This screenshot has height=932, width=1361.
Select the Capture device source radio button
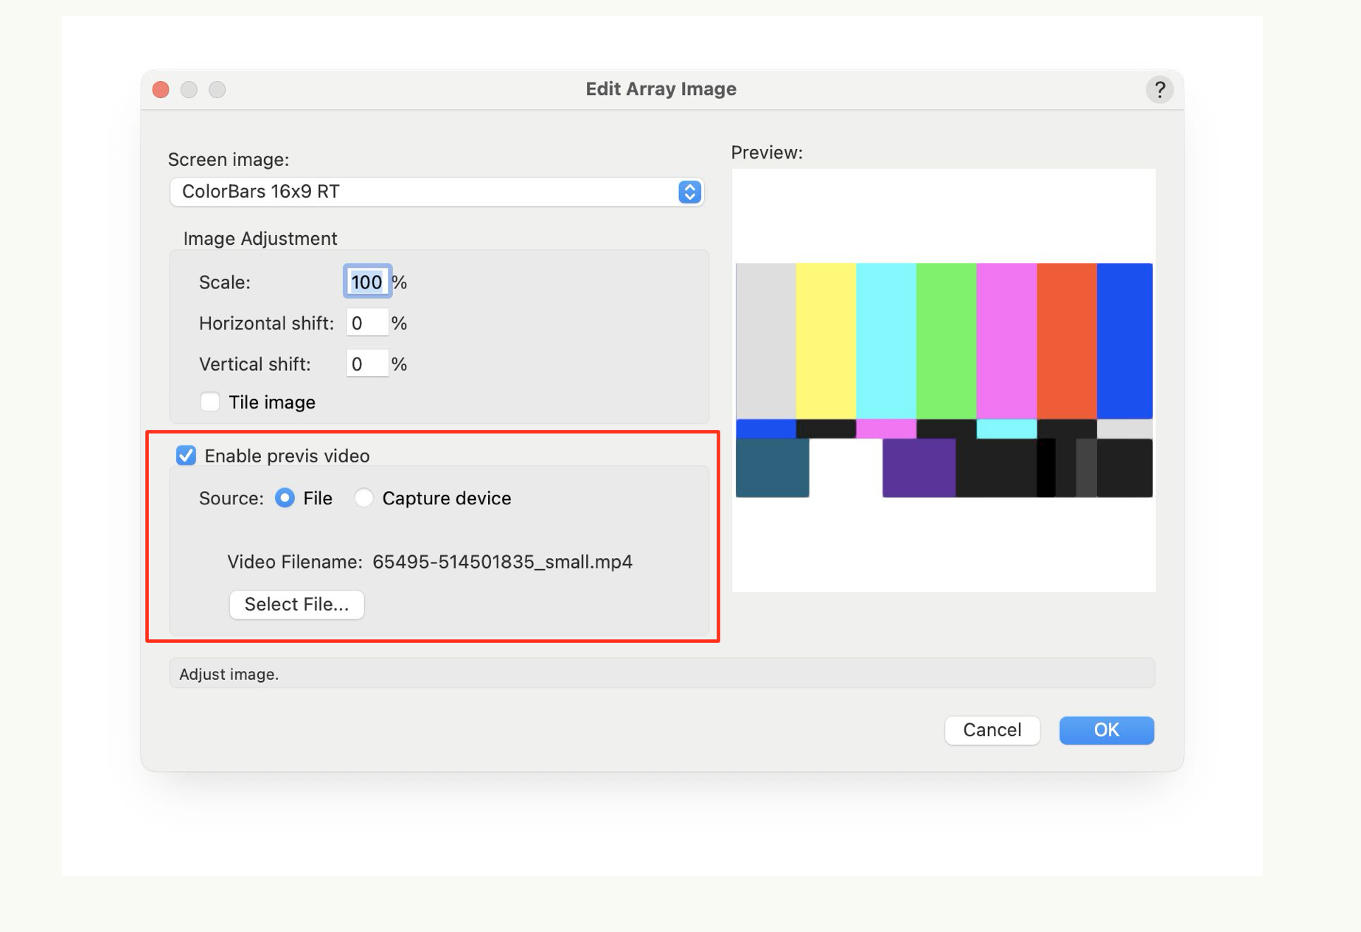[364, 498]
